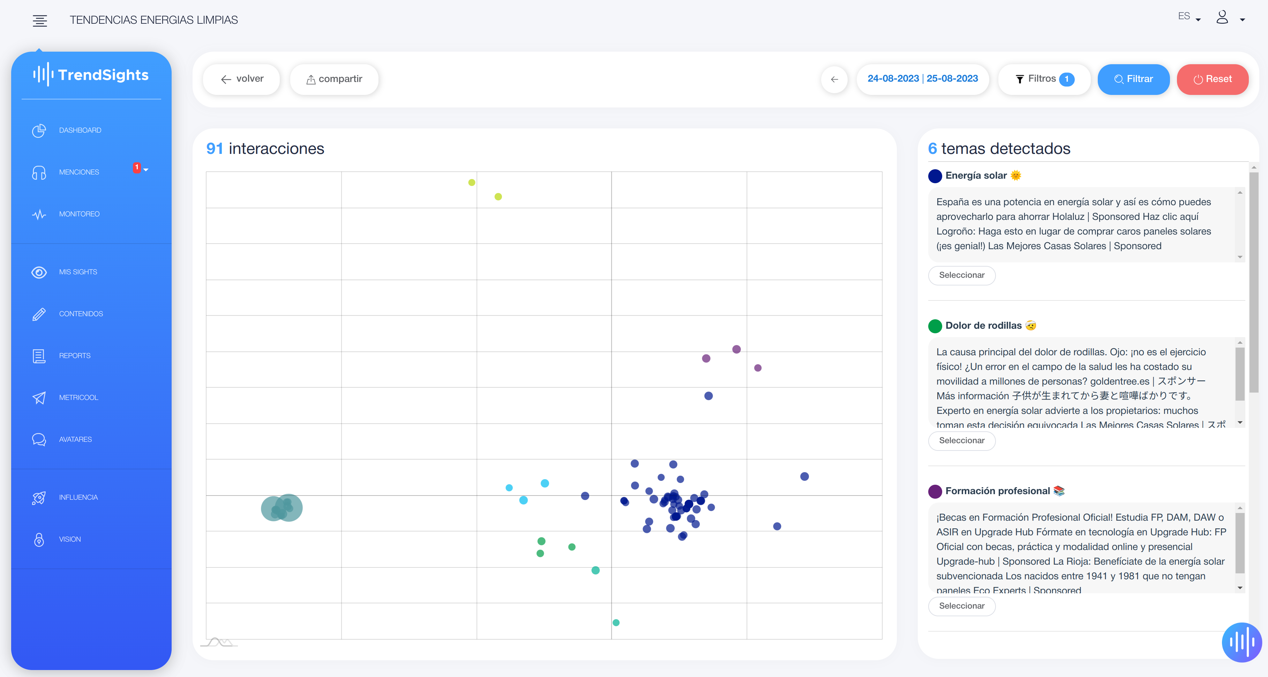
Task: Open the 24-08-2023 | 25-08-2023 date range picker
Action: [922, 79]
